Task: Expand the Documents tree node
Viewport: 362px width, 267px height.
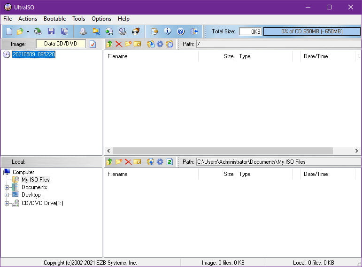Action: point(7,187)
